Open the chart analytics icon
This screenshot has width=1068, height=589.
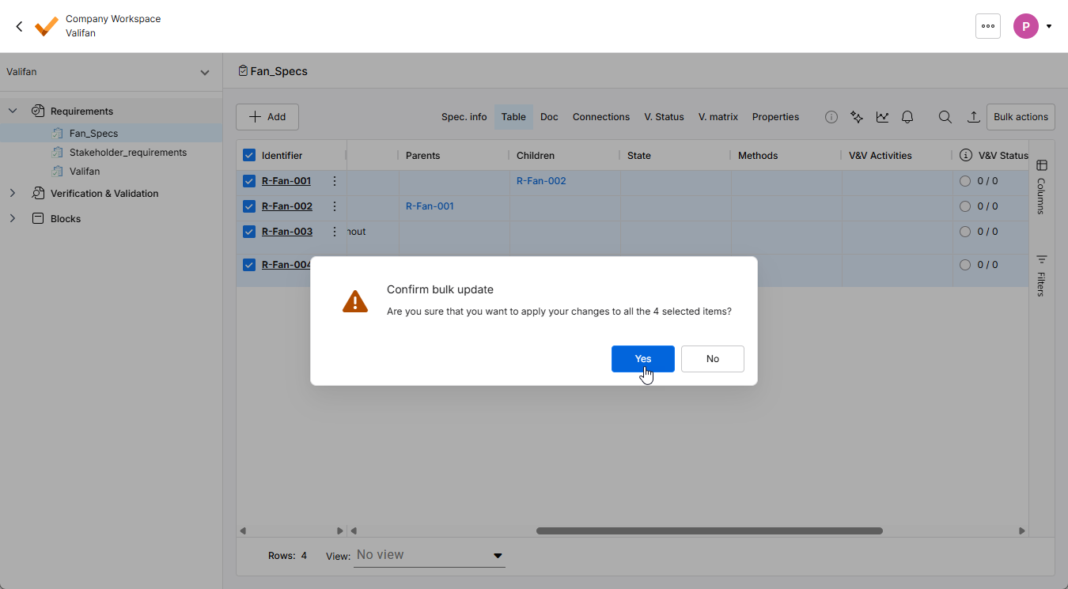(882, 117)
